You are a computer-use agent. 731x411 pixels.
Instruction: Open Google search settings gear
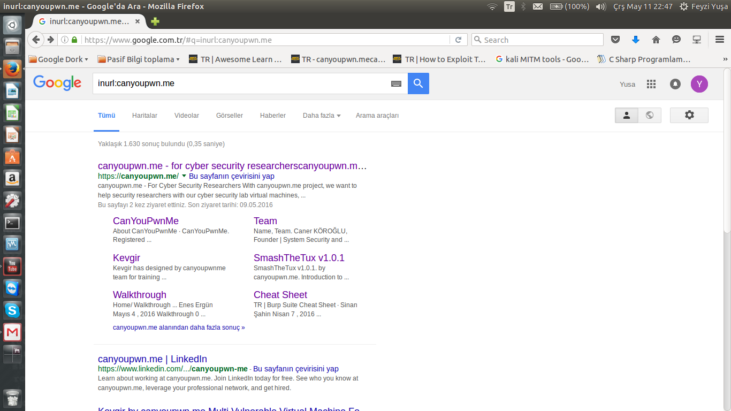point(689,115)
